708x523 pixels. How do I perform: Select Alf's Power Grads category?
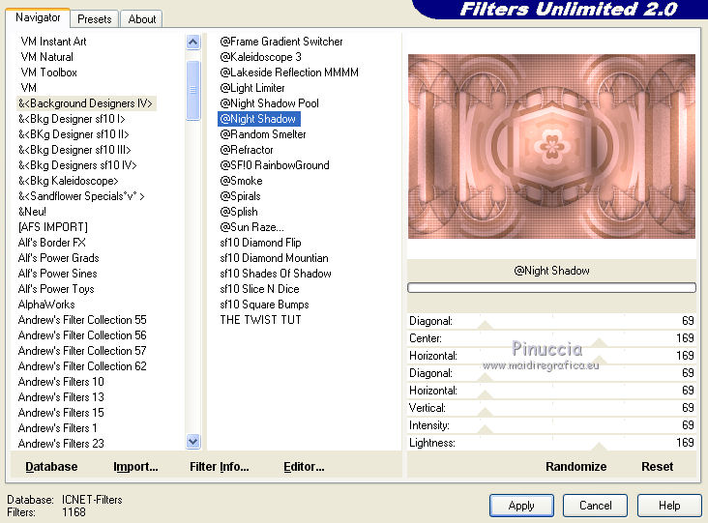[58, 258]
